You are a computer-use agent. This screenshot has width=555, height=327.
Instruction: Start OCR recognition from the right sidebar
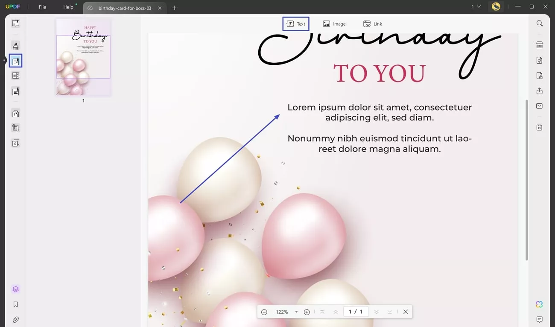(539, 45)
